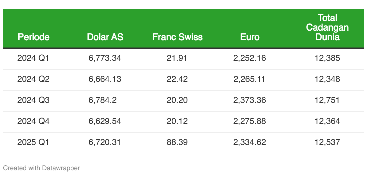367x175 pixels.
Task: Click the Total Cadangan Dunia header
Action: click(327, 27)
